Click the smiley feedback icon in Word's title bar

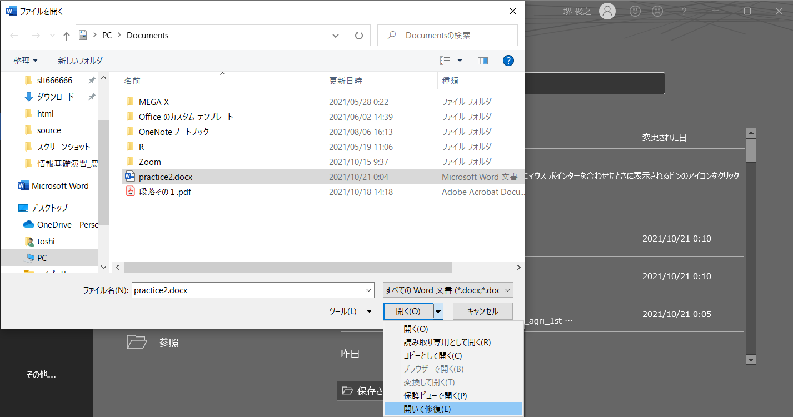(635, 11)
